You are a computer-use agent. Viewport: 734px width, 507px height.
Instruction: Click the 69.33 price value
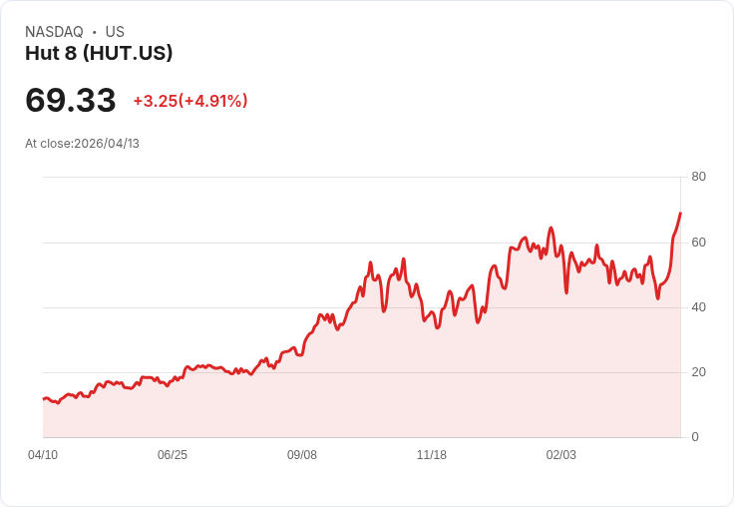(x=71, y=101)
